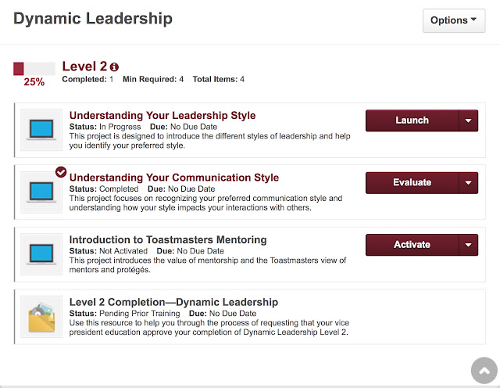Image resolution: width=500 pixels, height=388 pixels.
Task: Click laptop icon for Understanding Your Leadership Style
Action: (41, 130)
